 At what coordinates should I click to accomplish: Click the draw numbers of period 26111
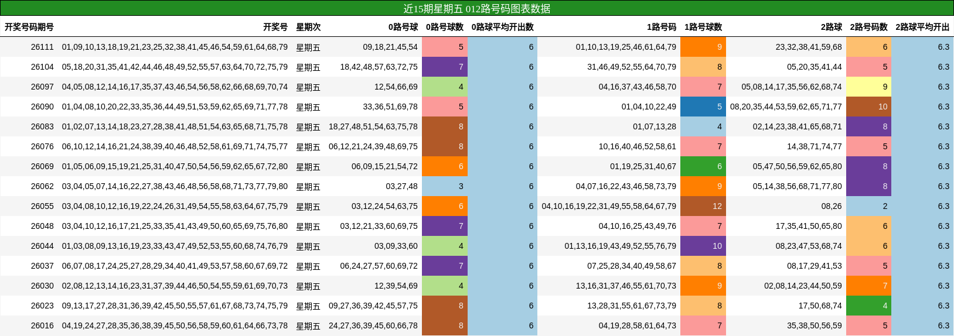(x=175, y=47)
